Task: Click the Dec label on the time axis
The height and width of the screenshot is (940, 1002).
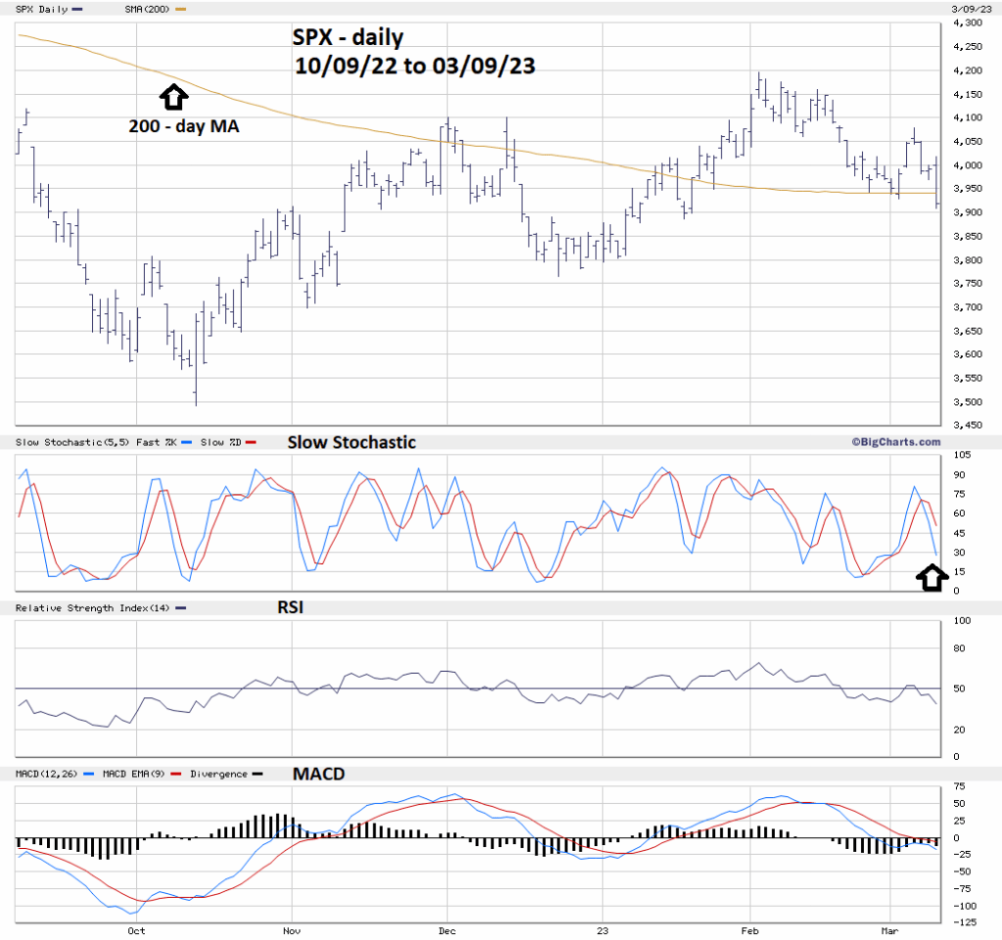Action: pos(446,930)
